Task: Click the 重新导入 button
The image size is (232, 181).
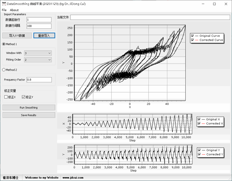Action: tap(44, 35)
